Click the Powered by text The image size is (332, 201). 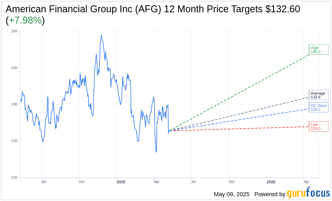[x=270, y=194]
